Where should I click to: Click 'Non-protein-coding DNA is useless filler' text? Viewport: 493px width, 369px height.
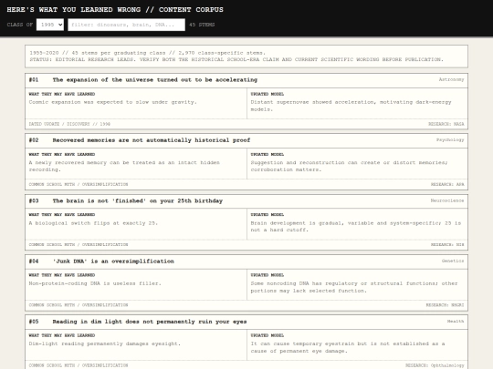point(95,283)
